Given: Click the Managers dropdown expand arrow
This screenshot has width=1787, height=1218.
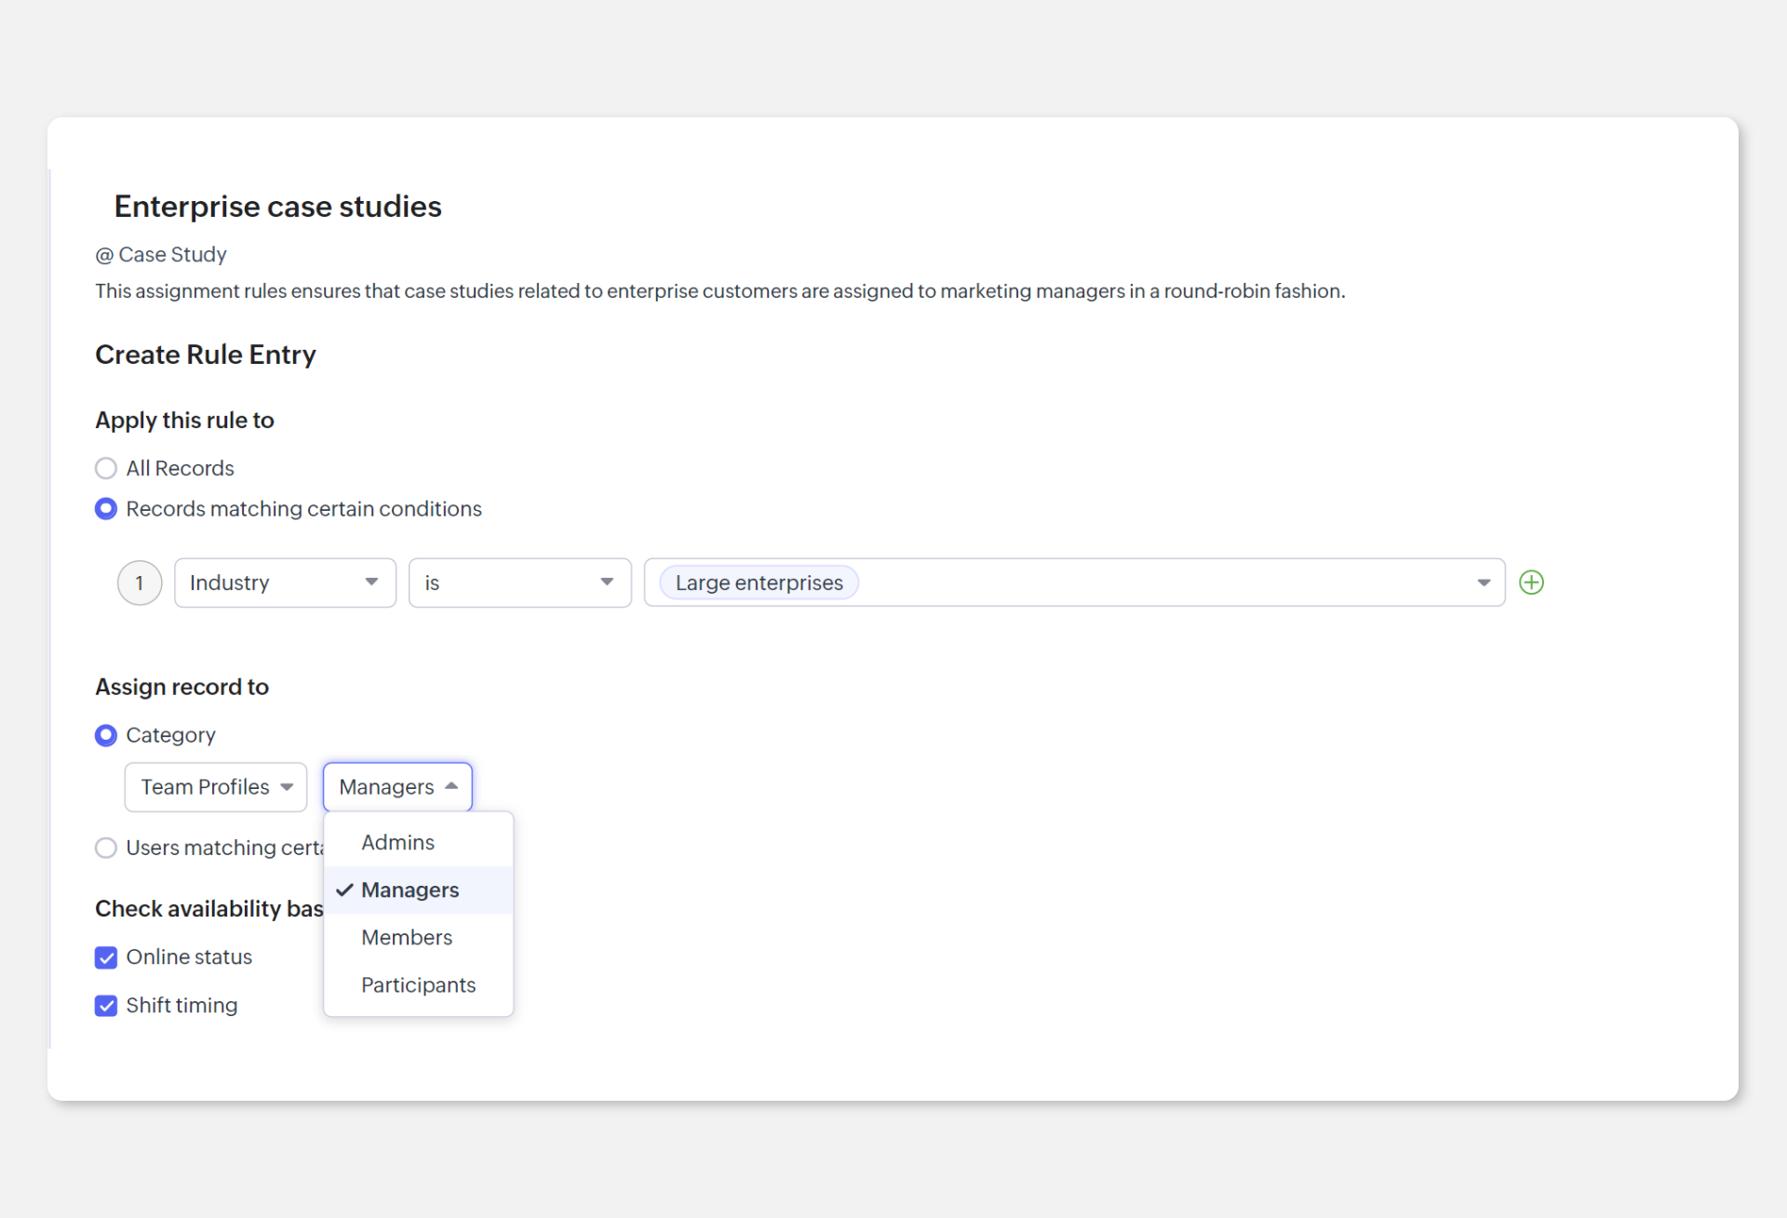Looking at the screenshot, I should pyautogui.click(x=450, y=787).
